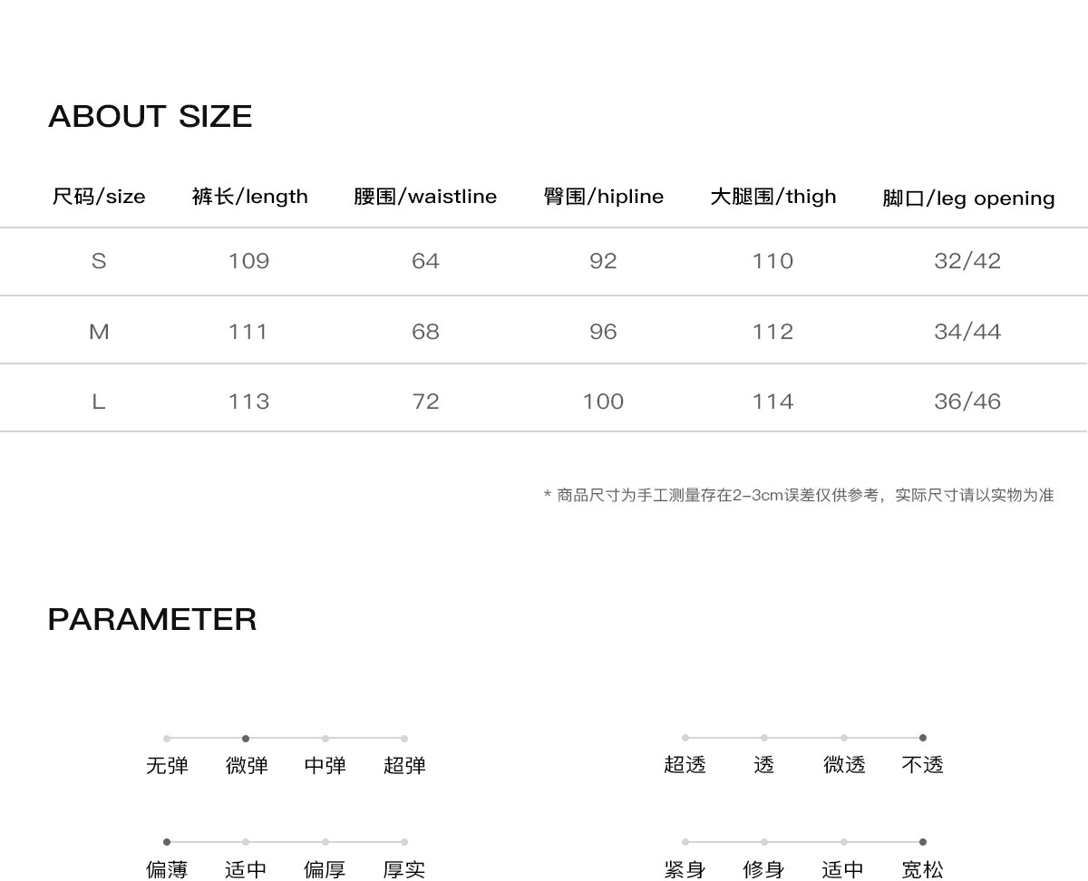Click the size S row label
Image resolution: width=1088 pixels, height=881 pixels.
99,261
